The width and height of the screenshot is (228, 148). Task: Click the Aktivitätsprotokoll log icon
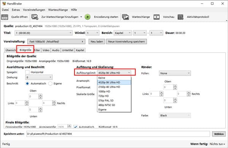point(180,17)
